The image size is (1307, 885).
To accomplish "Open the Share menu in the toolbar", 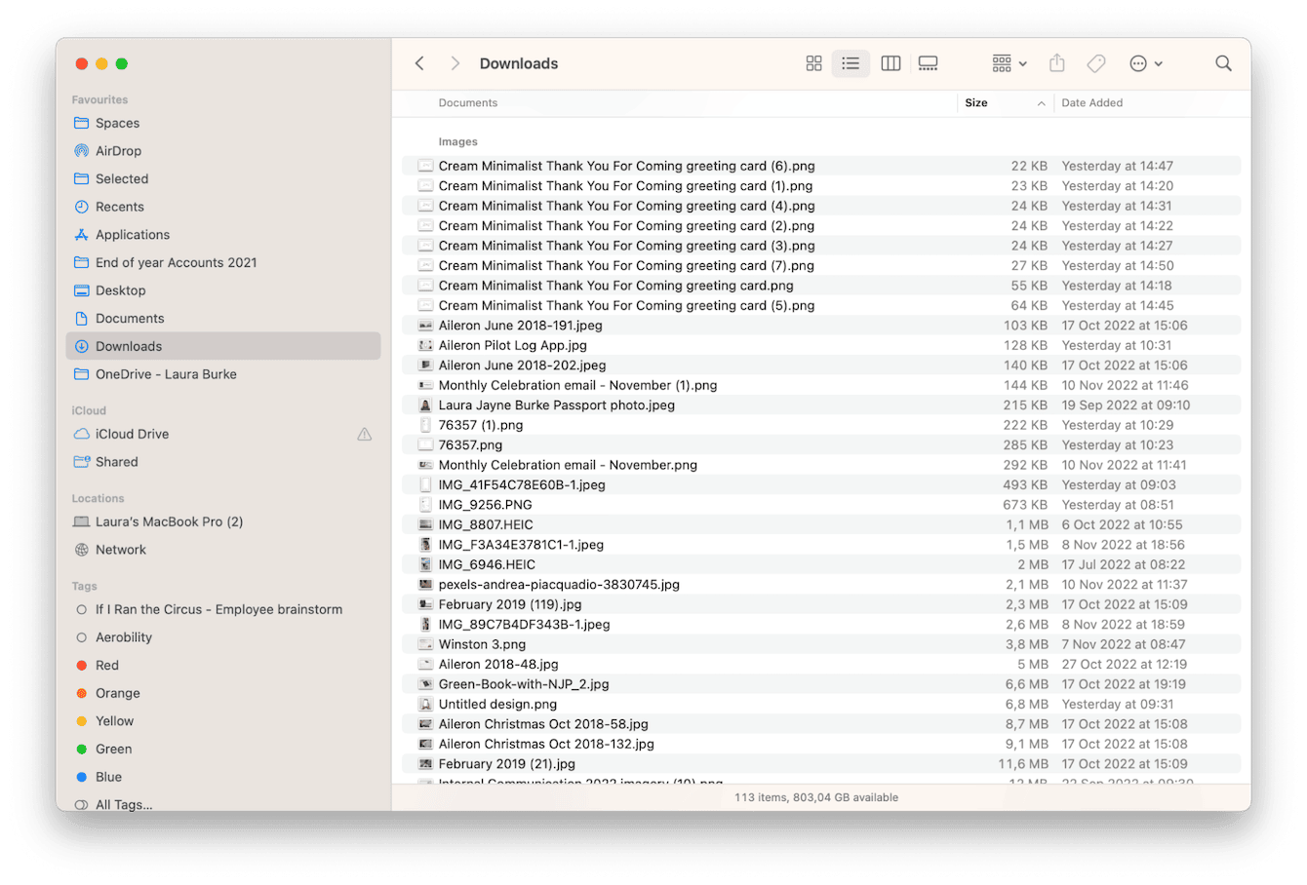I will tap(1056, 62).
